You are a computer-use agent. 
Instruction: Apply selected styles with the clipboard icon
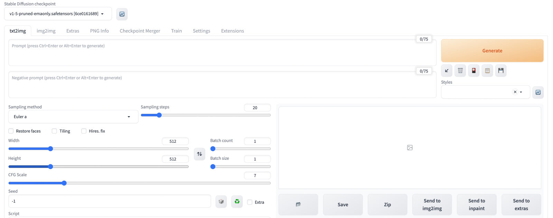[x=487, y=71]
